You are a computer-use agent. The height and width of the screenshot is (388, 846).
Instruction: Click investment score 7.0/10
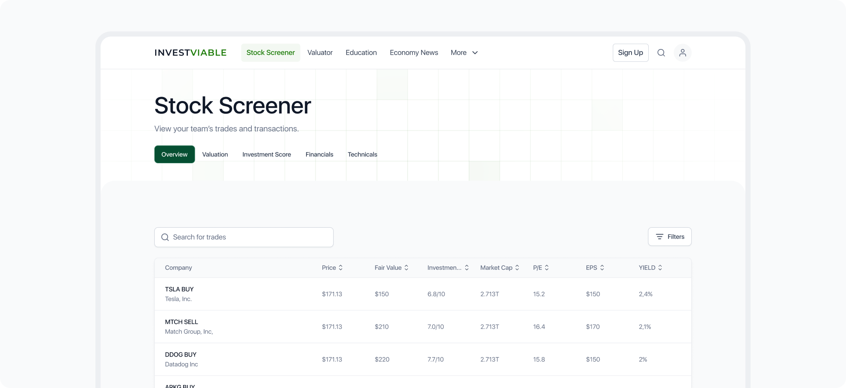click(x=436, y=327)
